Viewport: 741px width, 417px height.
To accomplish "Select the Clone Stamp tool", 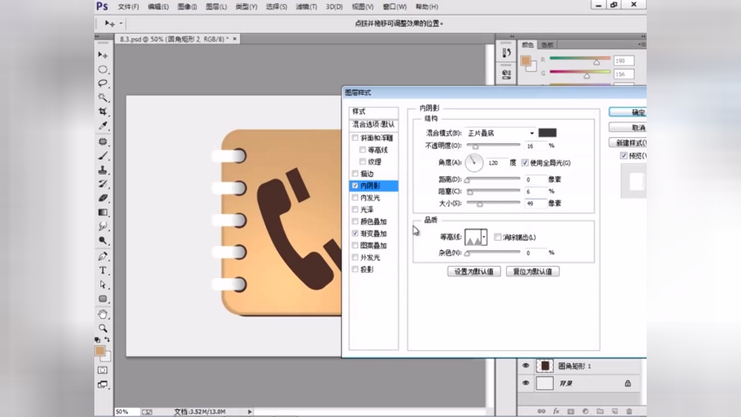I will (103, 170).
